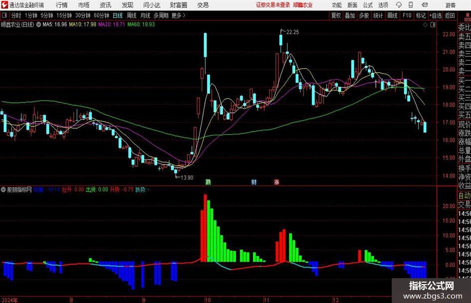Open the 发现 menu
The height and width of the screenshot is (303, 471).
(x=128, y=5)
